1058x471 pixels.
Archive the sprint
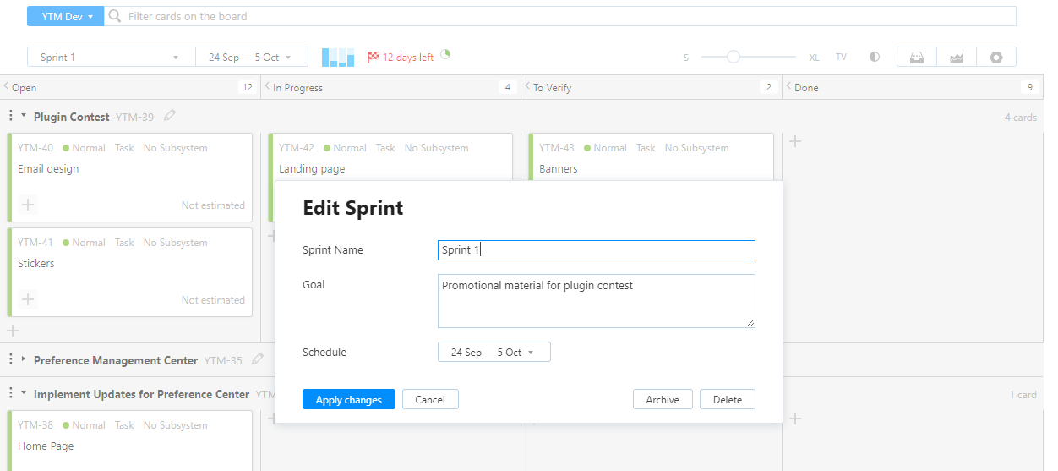tap(663, 400)
